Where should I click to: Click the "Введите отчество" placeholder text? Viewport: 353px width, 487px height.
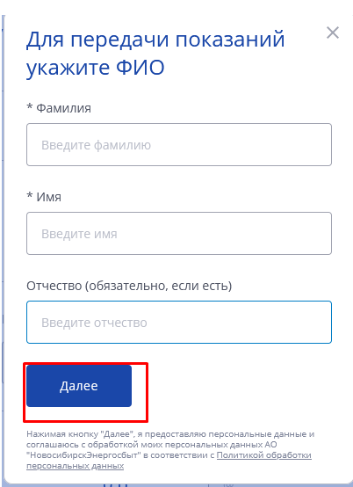click(x=94, y=323)
